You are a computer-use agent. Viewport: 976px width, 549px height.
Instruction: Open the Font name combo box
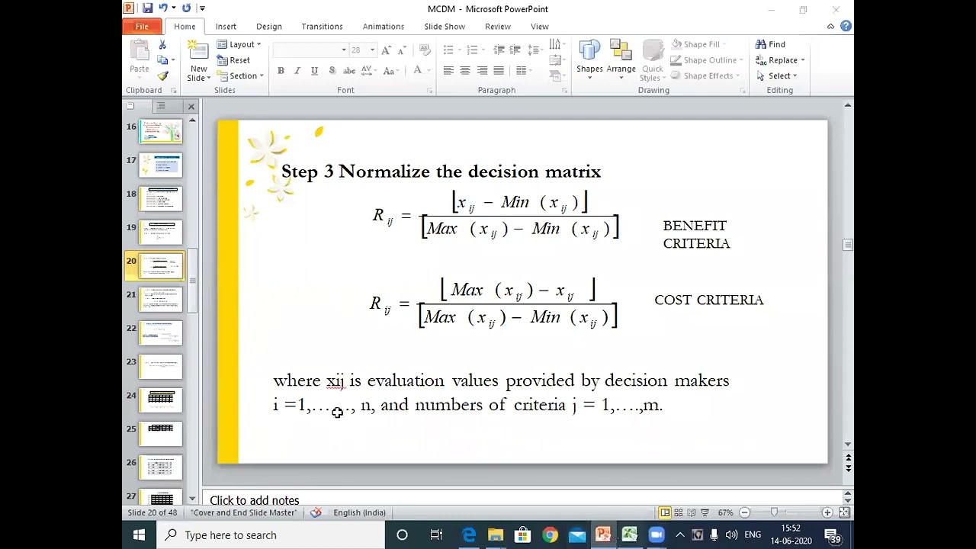[x=310, y=50]
